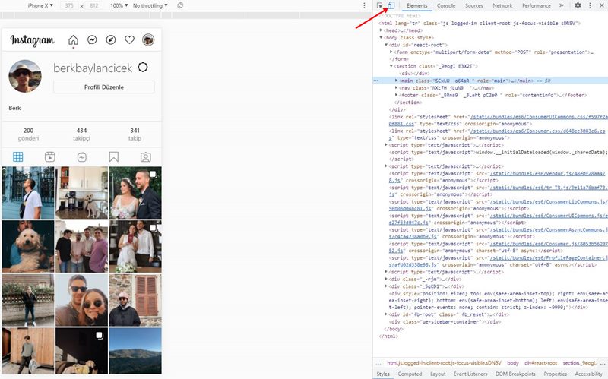Image resolution: width=608 pixels, height=379 pixels.
Task: Open the tagged photos tab icon
Action: click(x=146, y=157)
